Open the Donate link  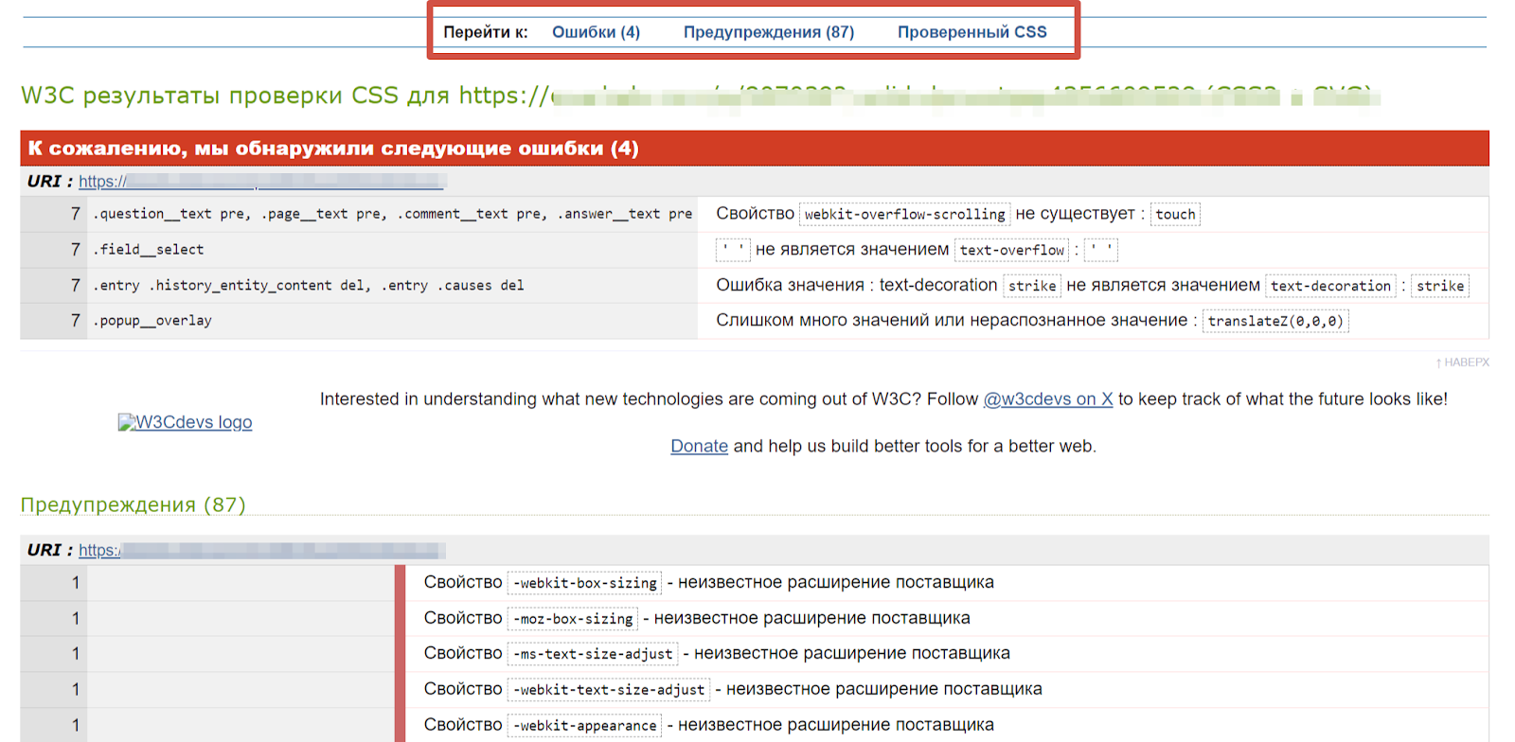click(699, 446)
